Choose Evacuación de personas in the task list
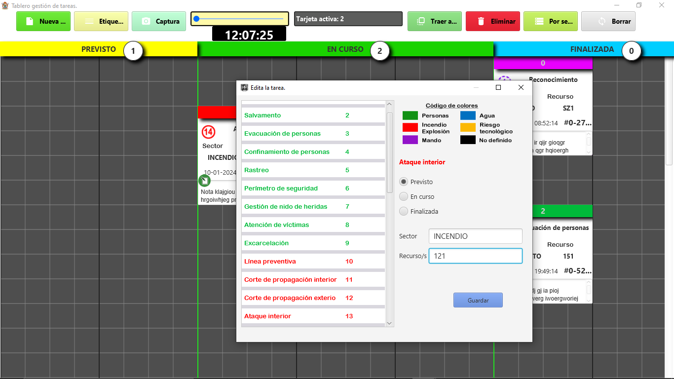The height and width of the screenshot is (379, 674). pyautogui.click(x=313, y=134)
